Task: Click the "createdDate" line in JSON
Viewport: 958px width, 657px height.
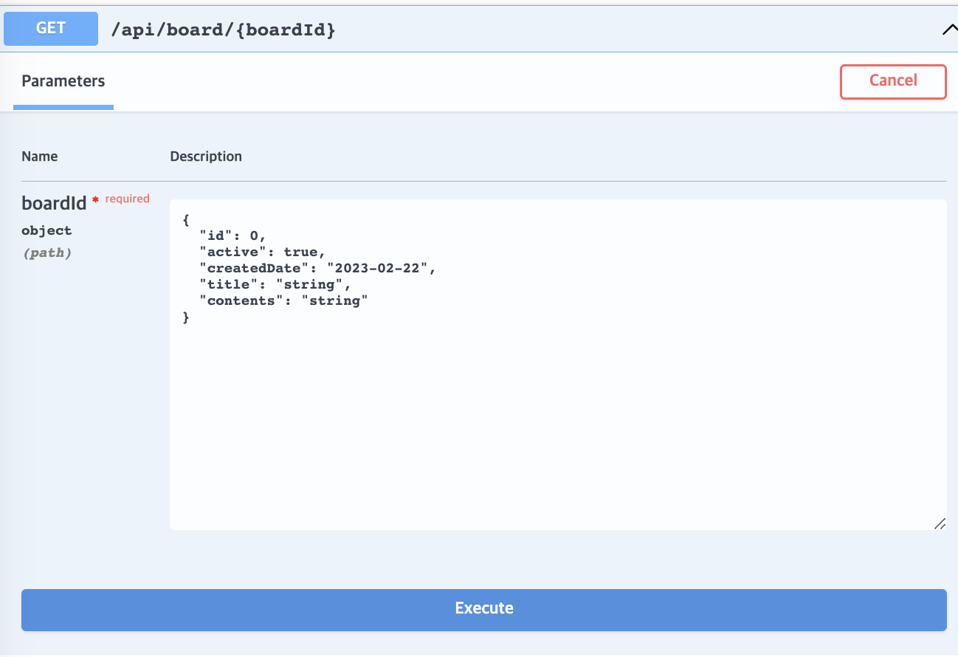Action: 317,269
